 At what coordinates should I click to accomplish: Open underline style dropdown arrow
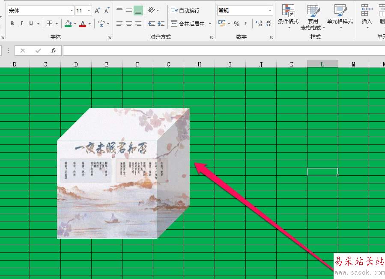38,24
